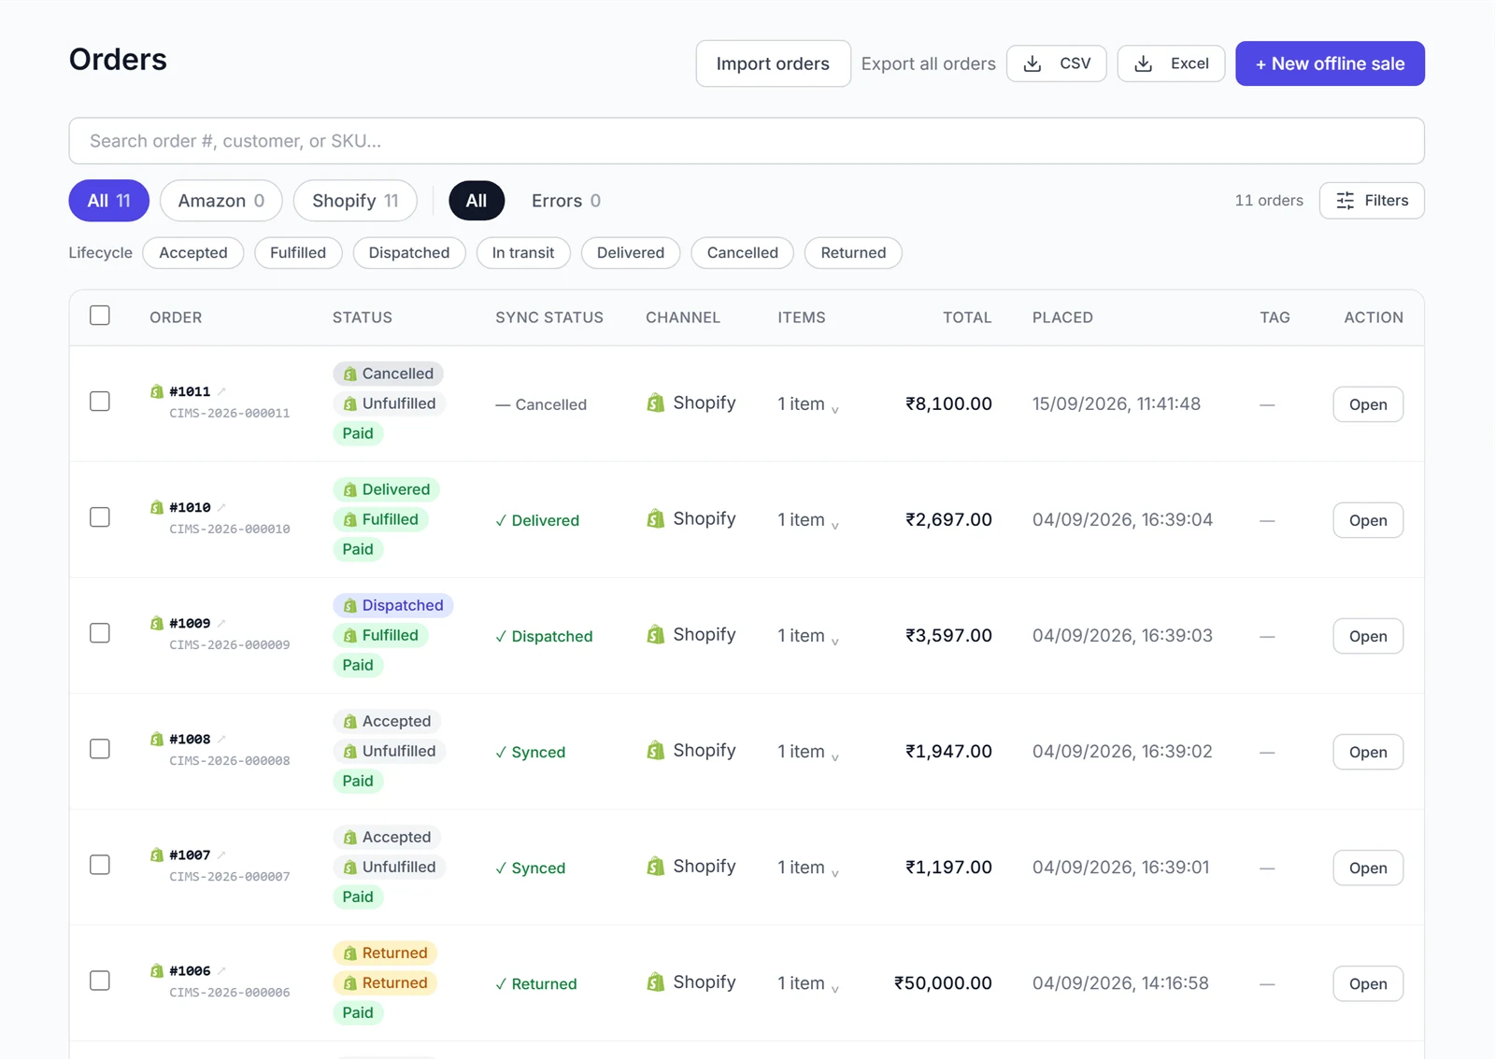The image size is (1495, 1059).
Task: Select the blue All 11 channel tab
Action: point(109,201)
